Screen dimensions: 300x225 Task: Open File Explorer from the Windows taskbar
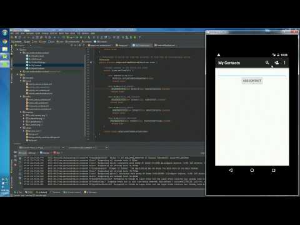click(5, 49)
